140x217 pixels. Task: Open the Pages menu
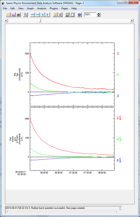coord(65,8)
